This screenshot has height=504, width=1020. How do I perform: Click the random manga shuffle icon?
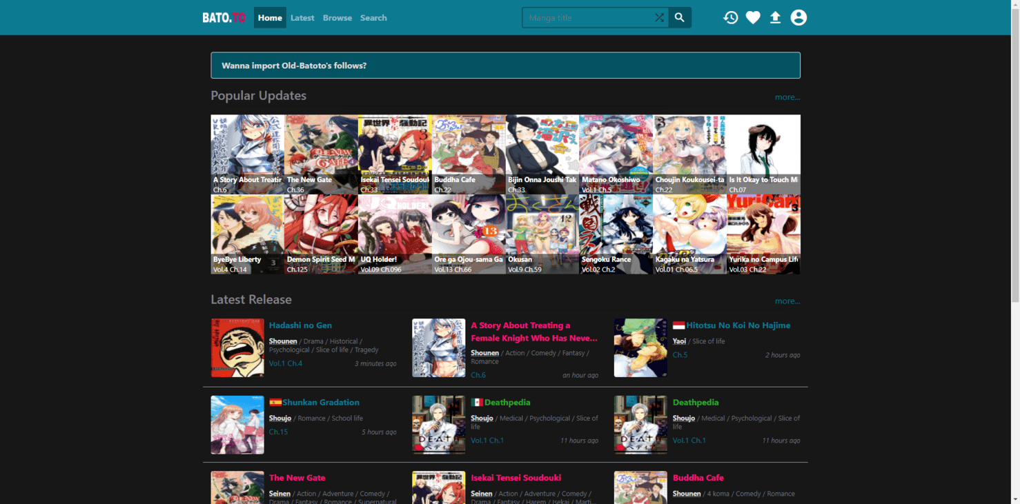pos(660,18)
